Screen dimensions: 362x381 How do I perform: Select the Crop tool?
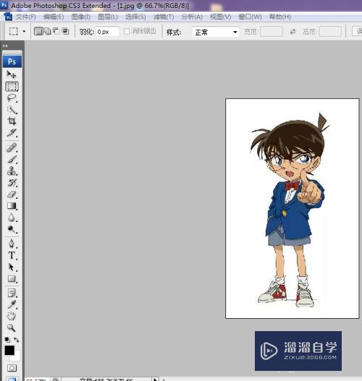12,121
